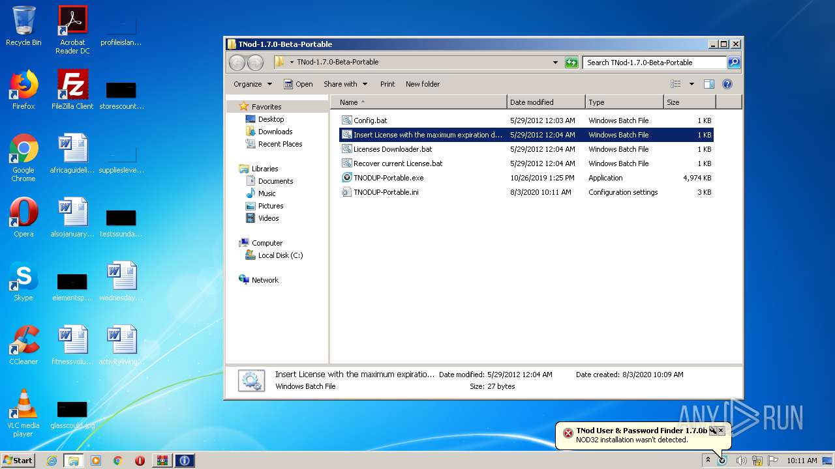Viewport: 835px width, 469px height.
Task: Select Recover current License.bat file name
Action: tap(398, 163)
